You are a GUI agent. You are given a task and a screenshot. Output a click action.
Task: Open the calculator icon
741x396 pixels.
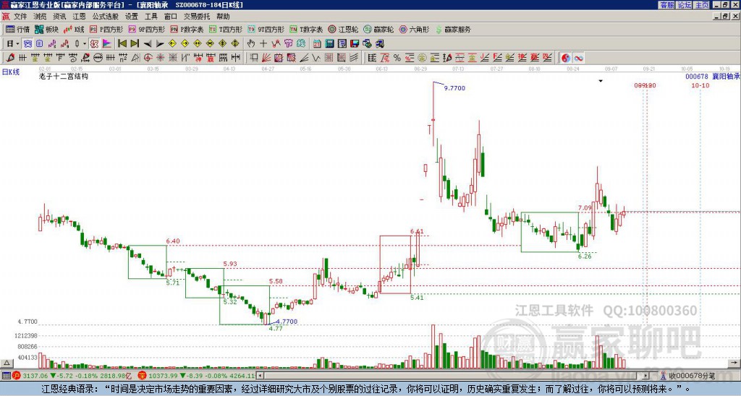coord(329,44)
